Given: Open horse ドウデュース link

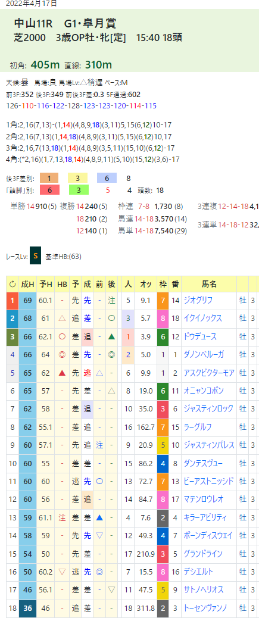Looking at the screenshot, I should (x=200, y=337).
